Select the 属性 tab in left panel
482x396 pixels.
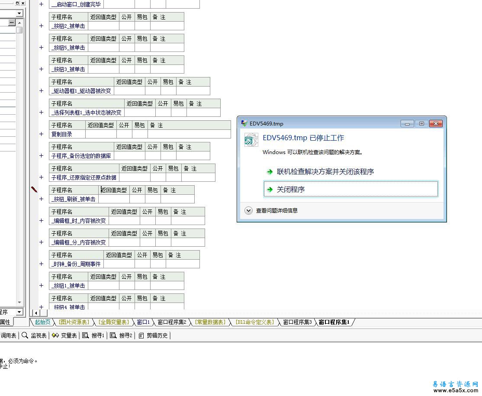click(x=6, y=322)
